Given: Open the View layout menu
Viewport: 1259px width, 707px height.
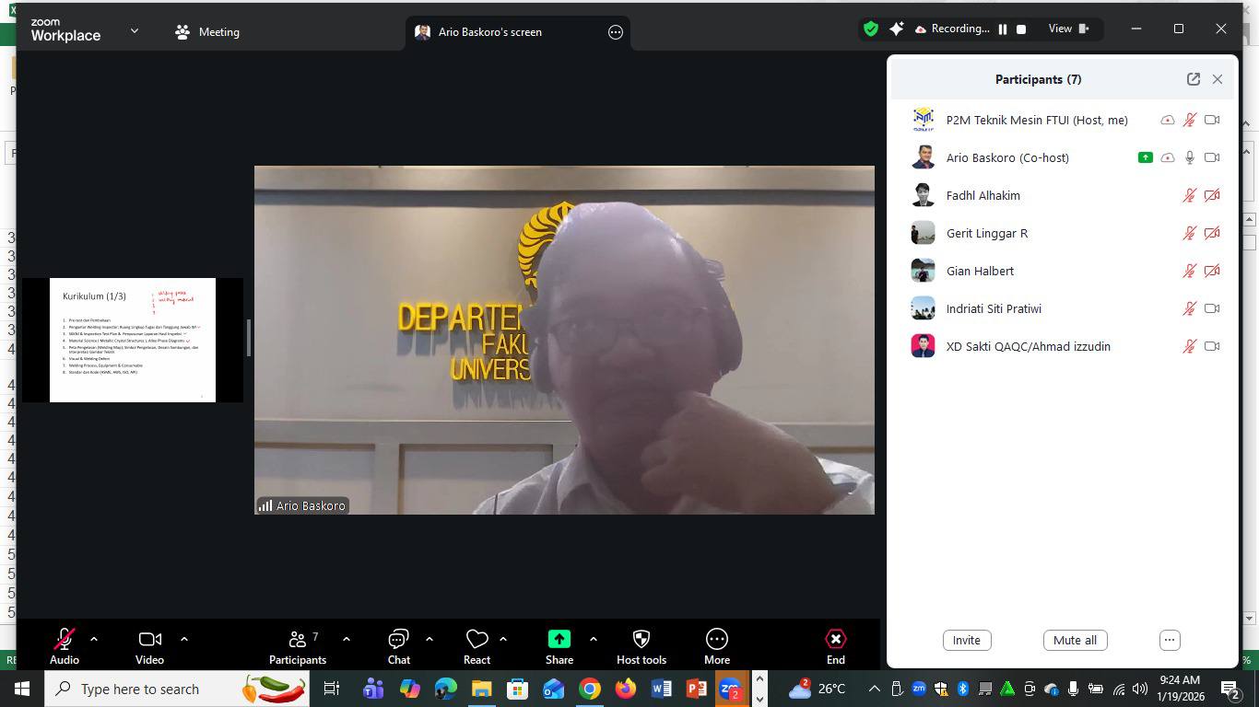Looking at the screenshot, I should click(x=1068, y=29).
